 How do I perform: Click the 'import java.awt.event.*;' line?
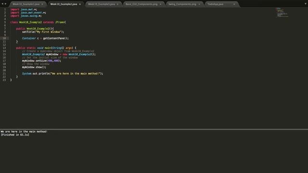pos(28,12)
